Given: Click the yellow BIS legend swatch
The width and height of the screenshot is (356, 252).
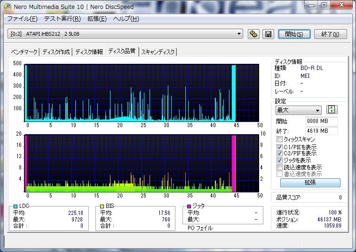Looking at the screenshot, I should click(x=102, y=206).
